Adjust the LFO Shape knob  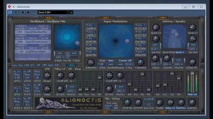(47, 75)
